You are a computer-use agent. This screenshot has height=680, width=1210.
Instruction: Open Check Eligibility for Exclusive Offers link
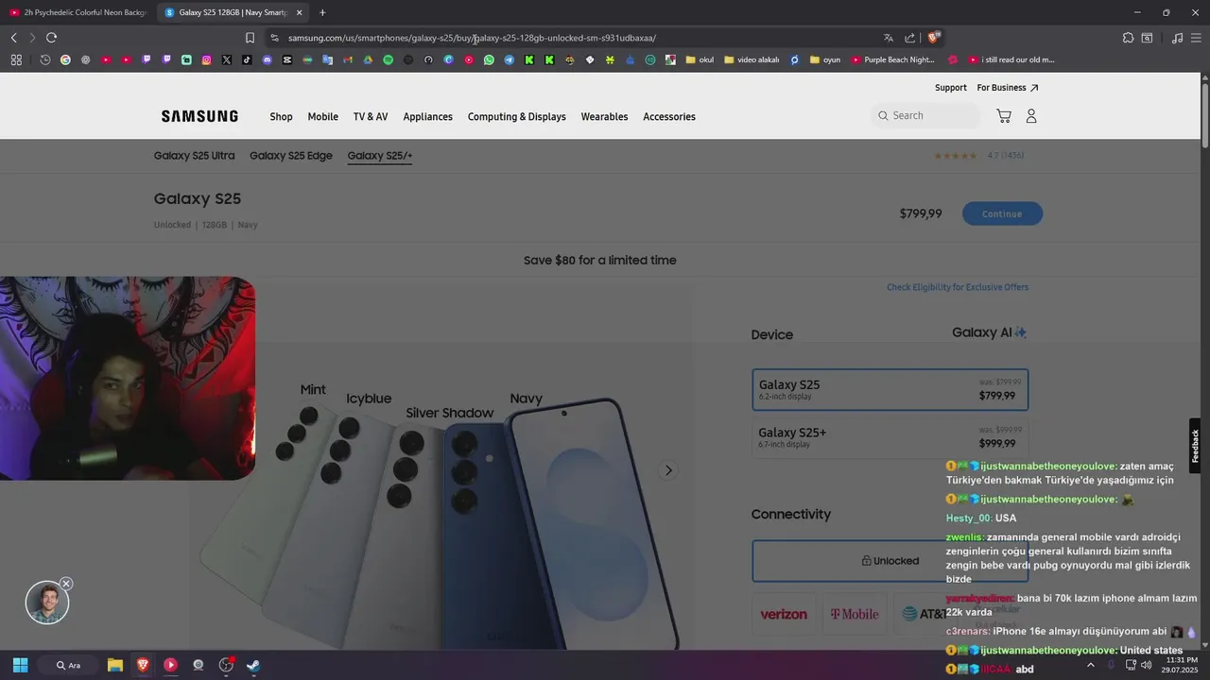tap(958, 287)
